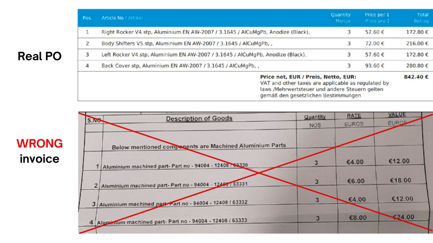Image resolution: width=433 pixels, height=243 pixels.
Task: Click the 'Pos.' column header
Action: [87, 18]
